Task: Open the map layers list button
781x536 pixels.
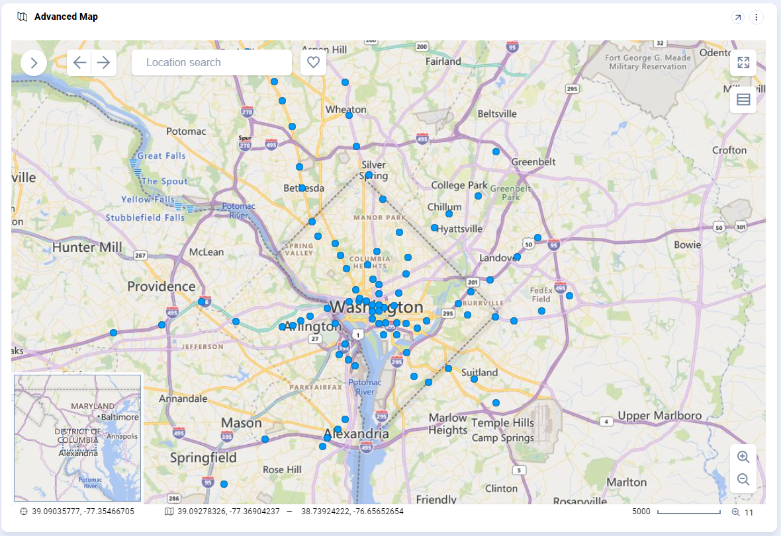Action: click(743, 100)
